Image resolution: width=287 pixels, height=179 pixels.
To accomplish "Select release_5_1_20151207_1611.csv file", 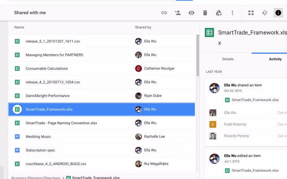I will [53, 41].
